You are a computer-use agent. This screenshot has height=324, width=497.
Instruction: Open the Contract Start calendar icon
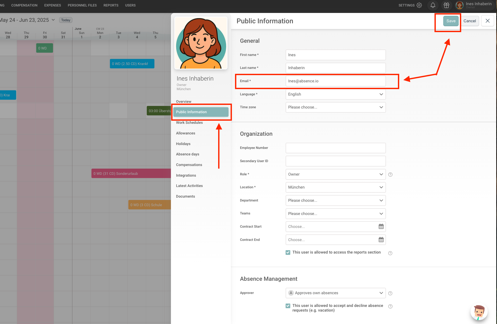(381, 227)
